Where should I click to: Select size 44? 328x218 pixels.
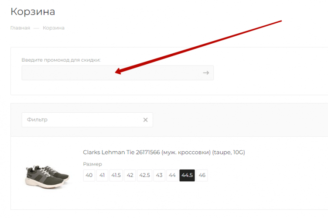point(172,175)
